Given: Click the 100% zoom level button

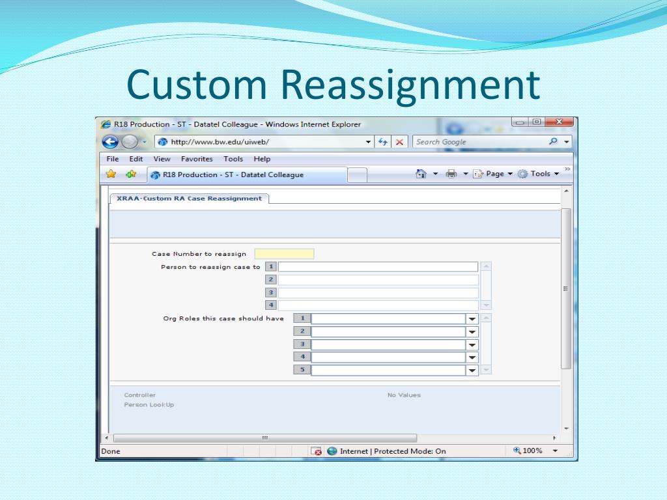Looking at the screenshot, I should coord(528,451).
